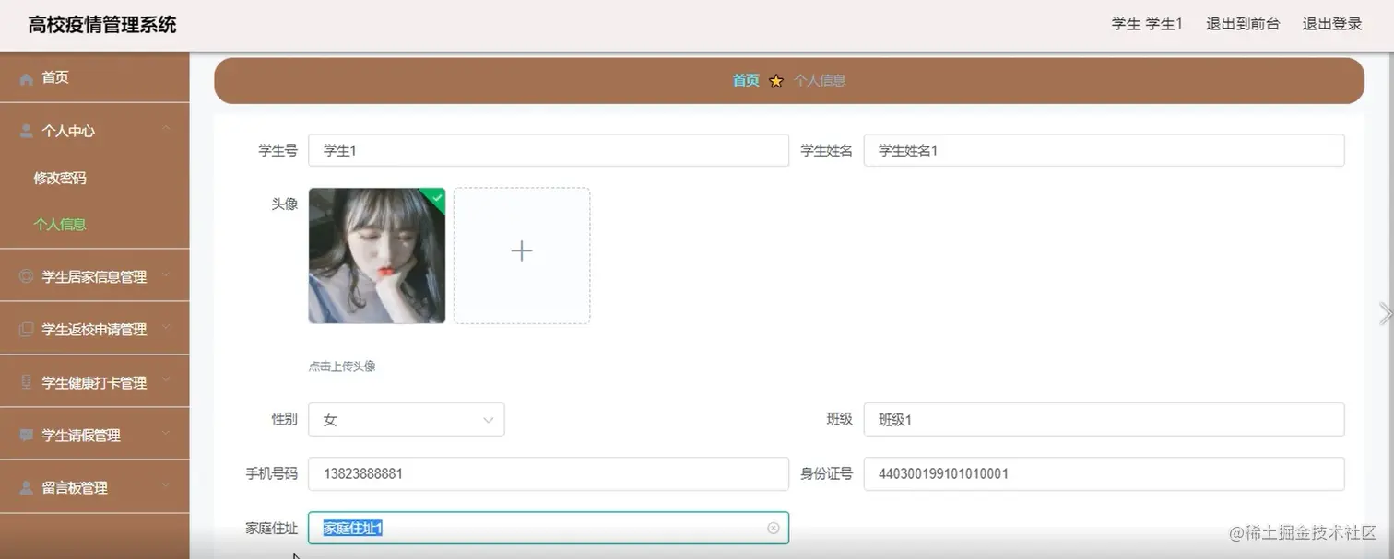Click the right arrow chevron at screen edge
Image resolution: width=1394 pixels, height=559 pixels.
click(x=1385, y=312)
